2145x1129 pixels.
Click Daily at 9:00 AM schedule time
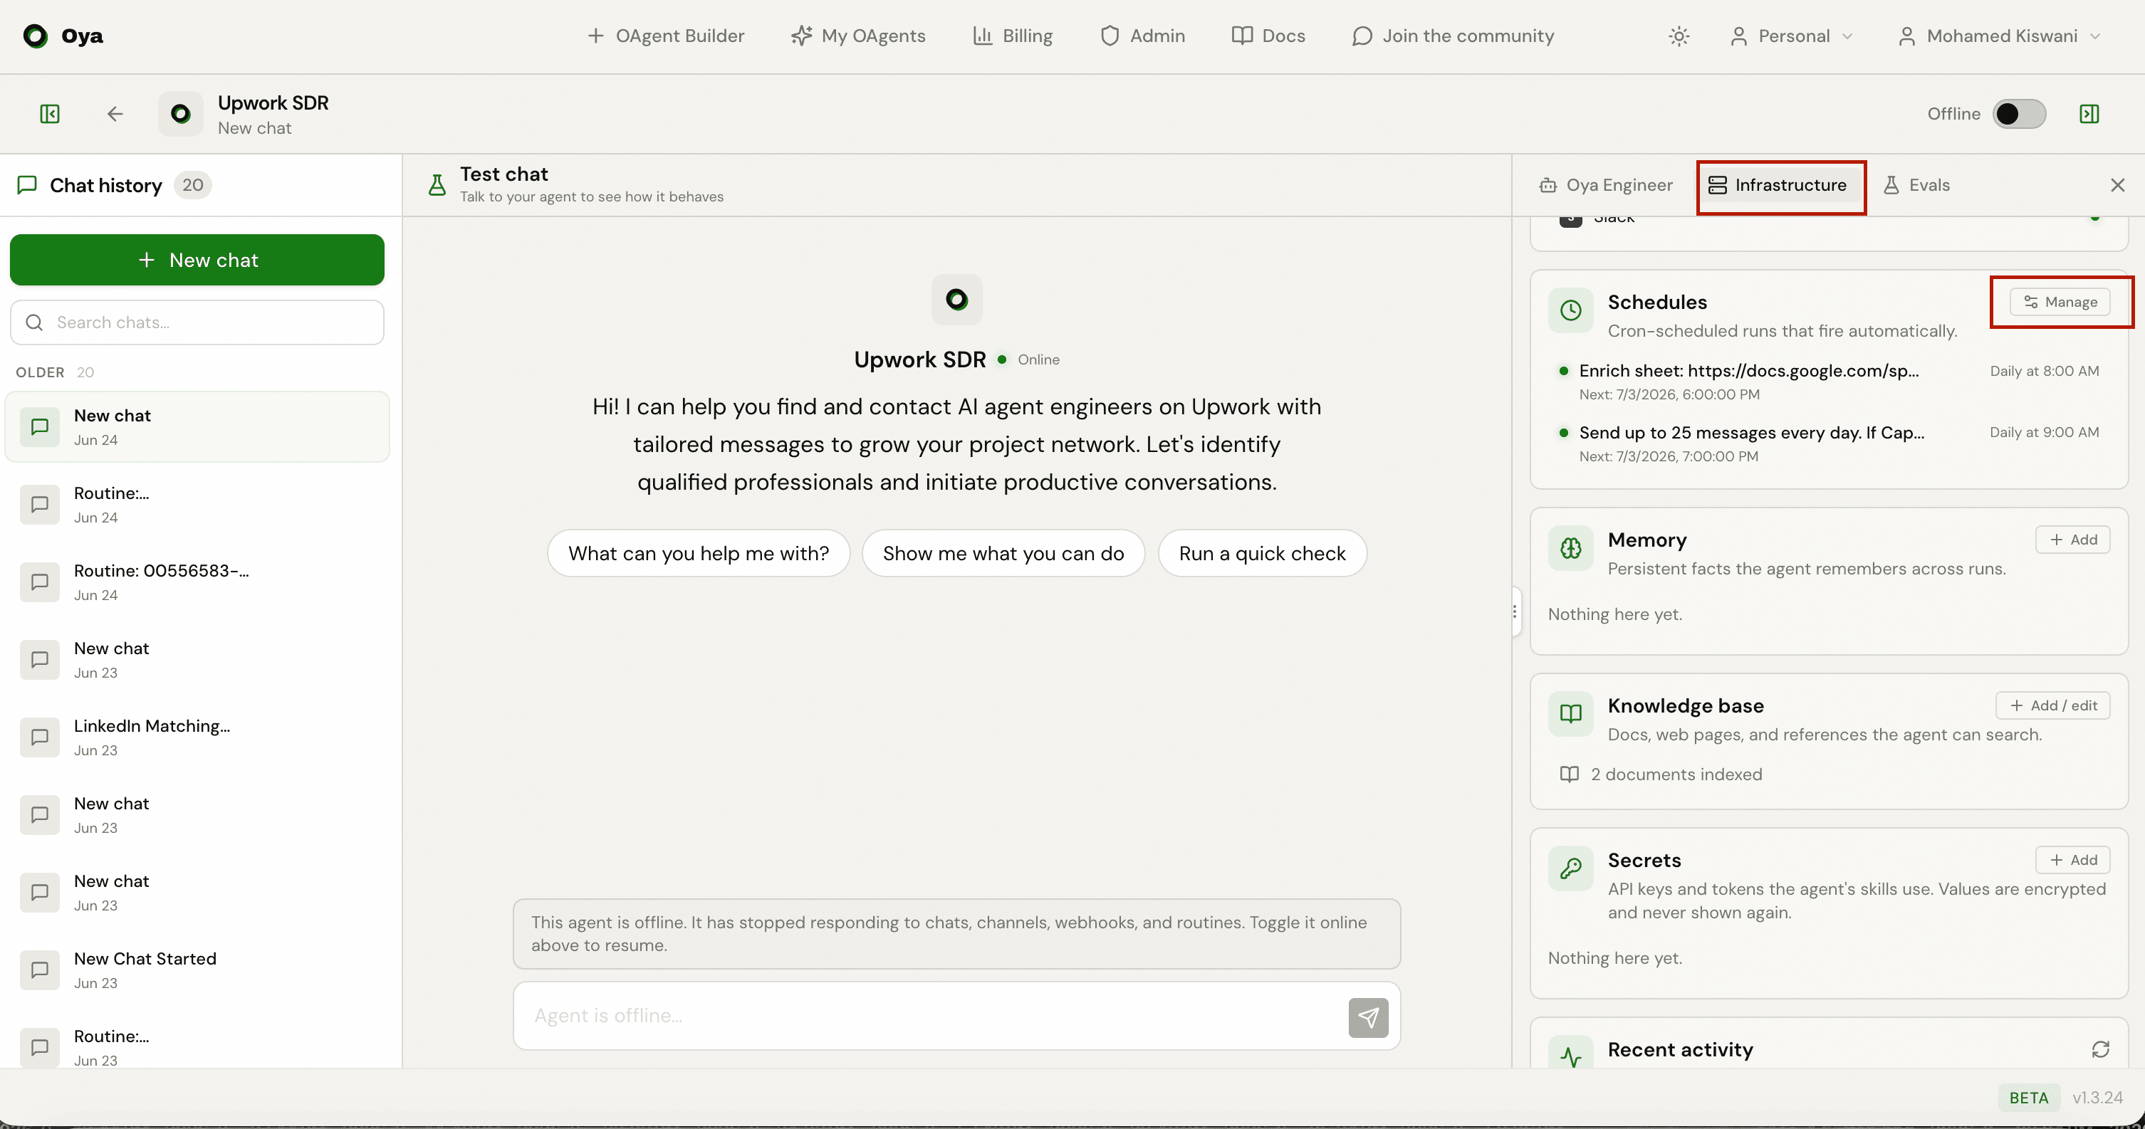(x=2045, y=432)
